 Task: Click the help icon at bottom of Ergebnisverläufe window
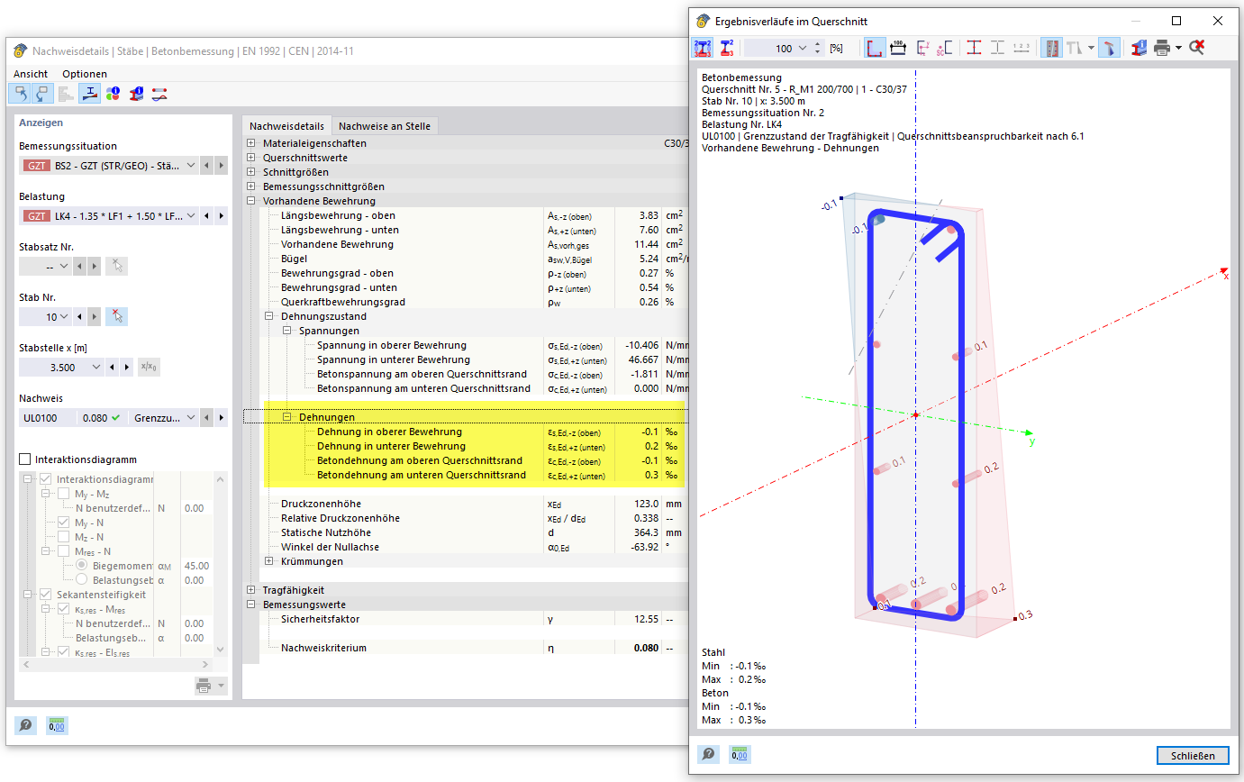[708, 754]
